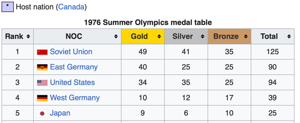Screen dimensions: 300x123
Task: Open the Canada host nation link
Action: (71, 7)
